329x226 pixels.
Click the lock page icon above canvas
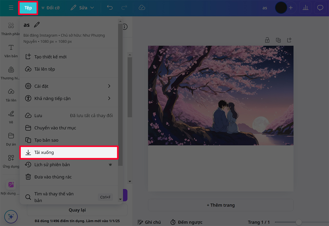pos(267,40)
